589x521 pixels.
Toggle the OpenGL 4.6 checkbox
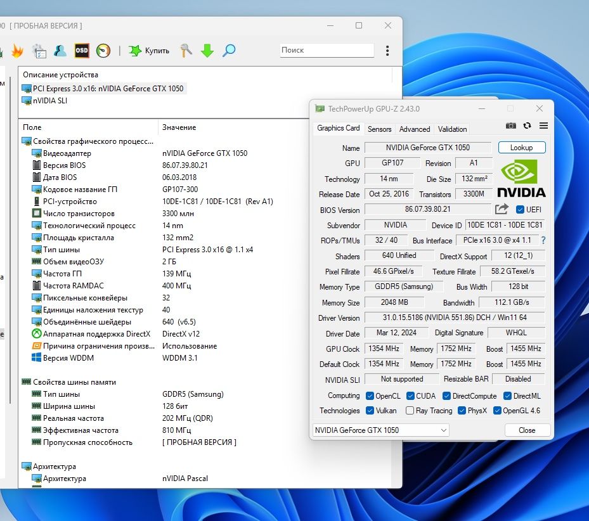click(x=497, y=411)
